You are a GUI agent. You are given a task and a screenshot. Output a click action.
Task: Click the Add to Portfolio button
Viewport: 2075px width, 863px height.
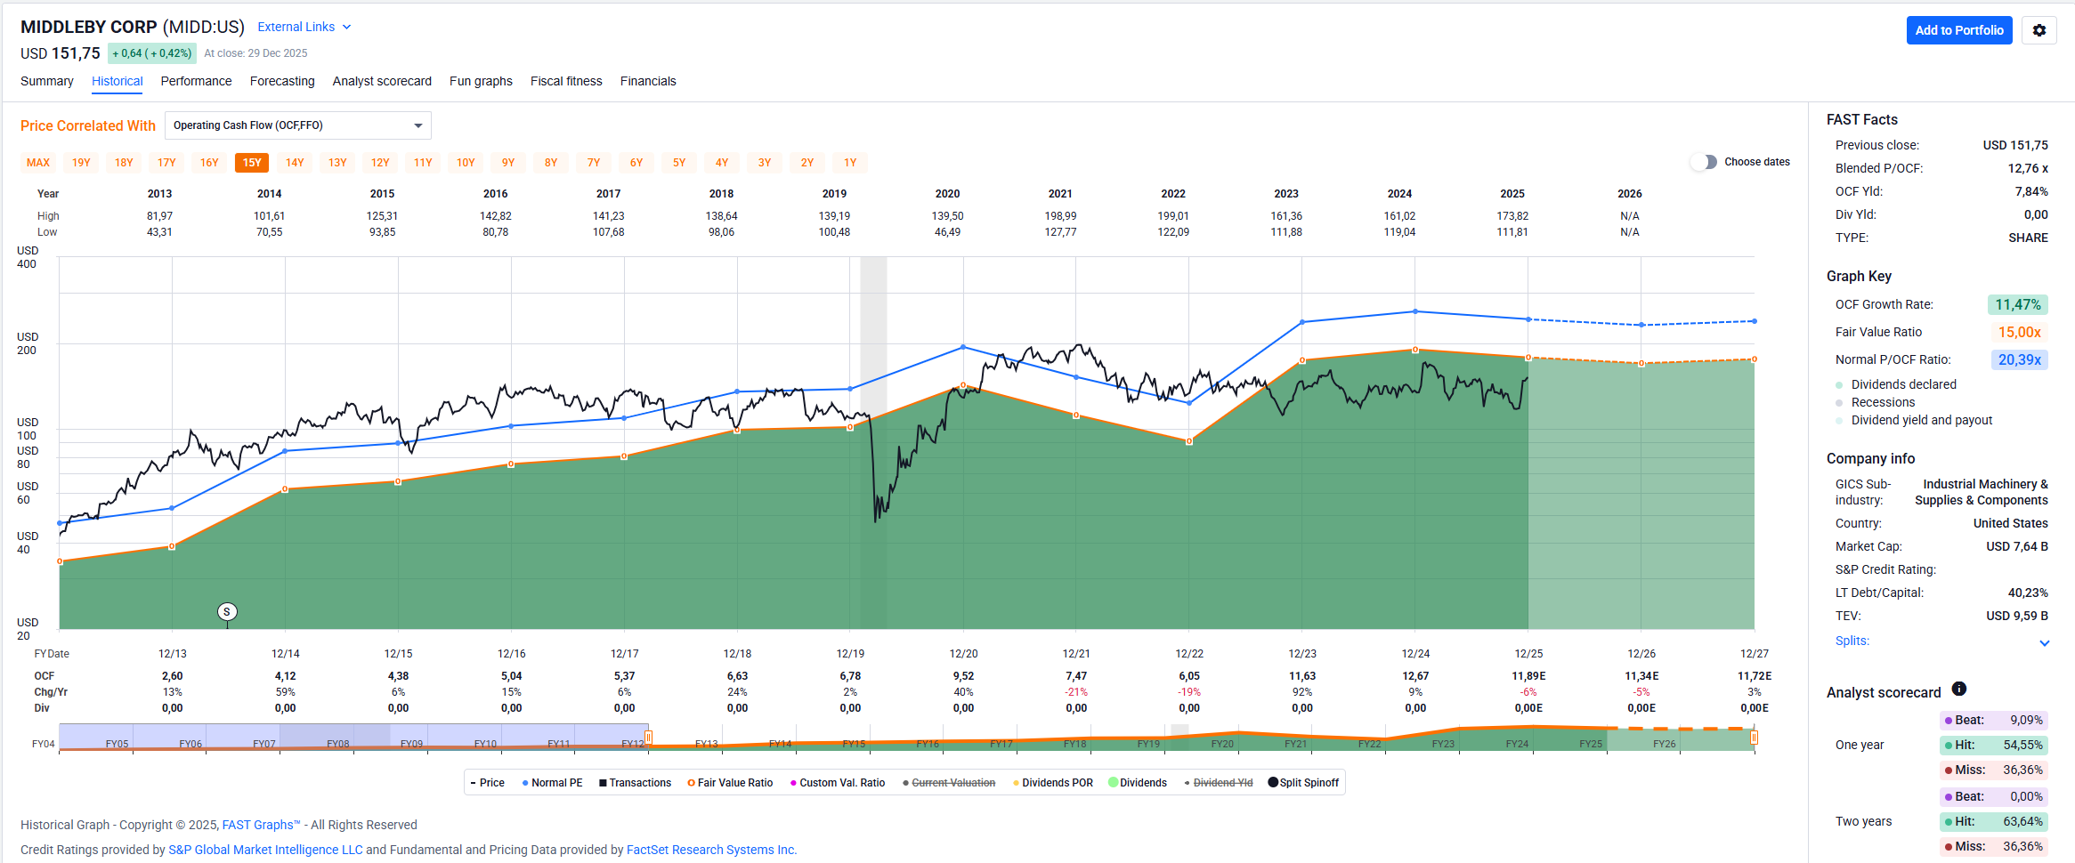(x=1958, y=30)
